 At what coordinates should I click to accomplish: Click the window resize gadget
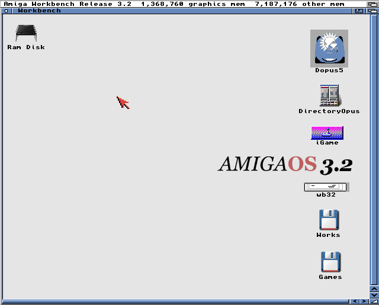(x=374, y=301)
